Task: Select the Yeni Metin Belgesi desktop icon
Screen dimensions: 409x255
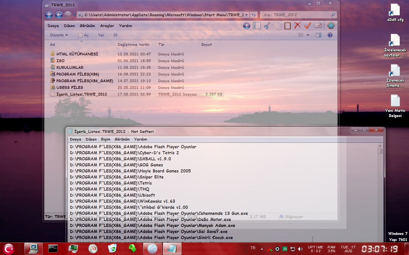Action: click(395, 106)
